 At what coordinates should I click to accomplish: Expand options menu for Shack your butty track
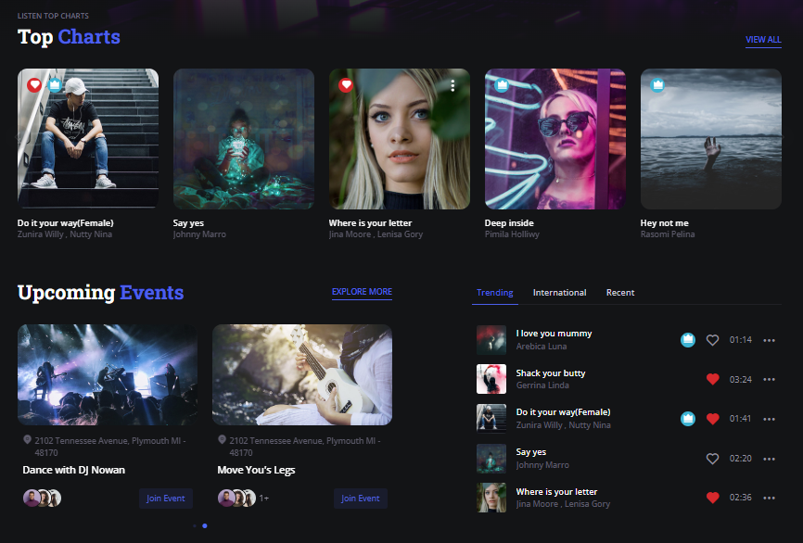tap(769, 379)
